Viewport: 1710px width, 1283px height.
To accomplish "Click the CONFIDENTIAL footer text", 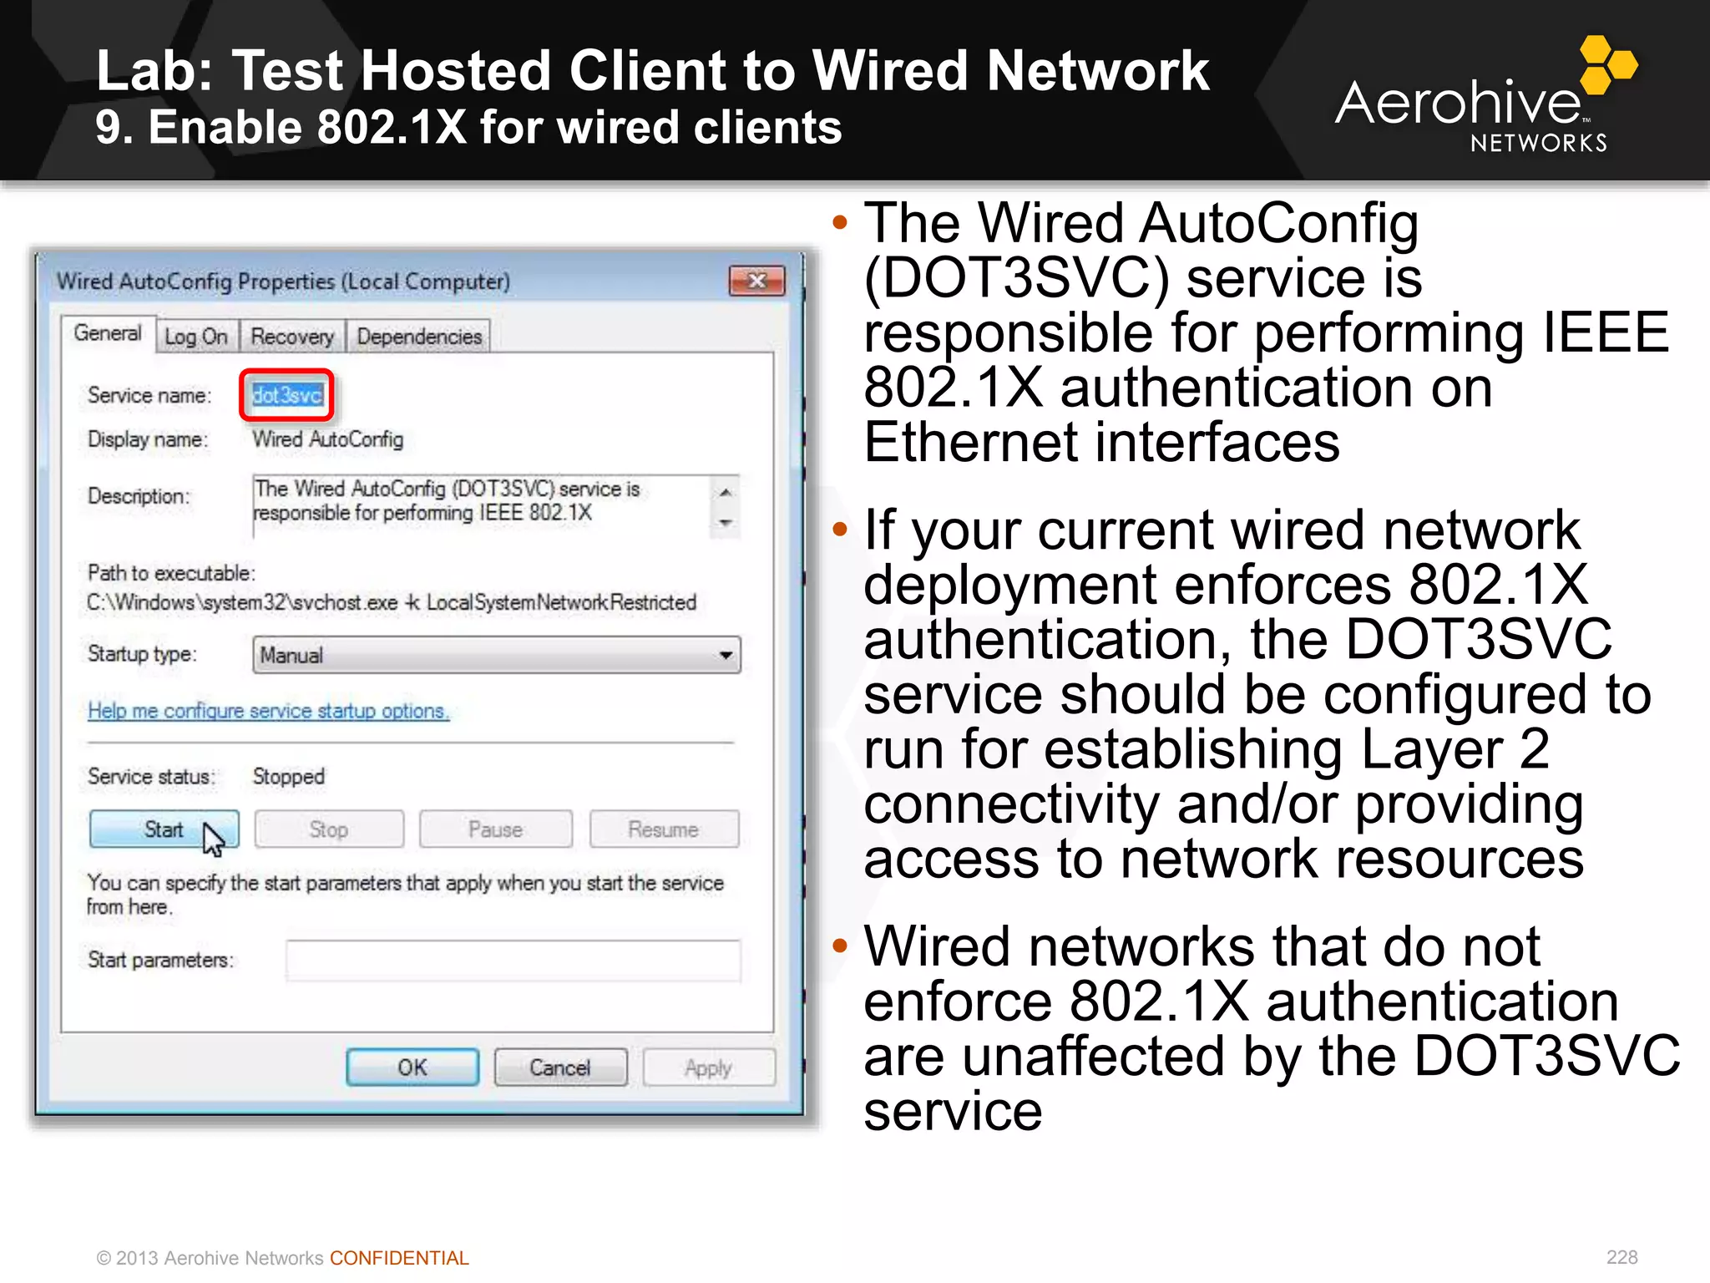I will pyautogui.click(x=399, y=1258).
